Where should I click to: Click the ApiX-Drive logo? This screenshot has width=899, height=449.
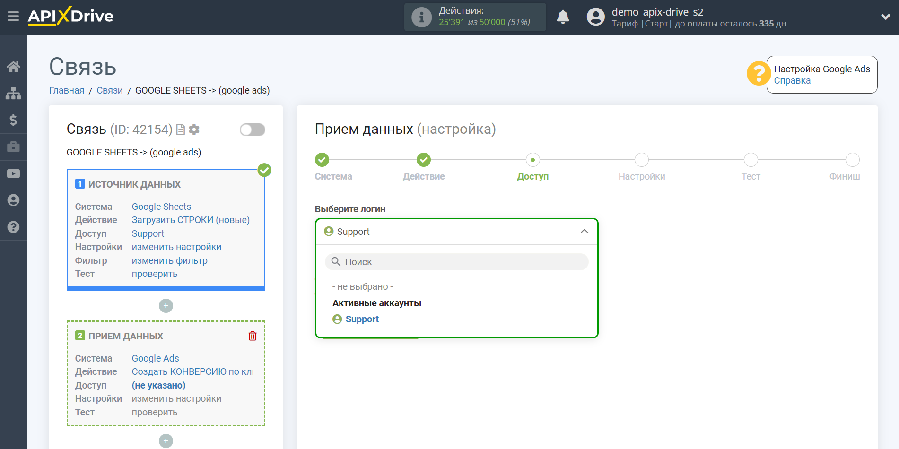point(70,16)
